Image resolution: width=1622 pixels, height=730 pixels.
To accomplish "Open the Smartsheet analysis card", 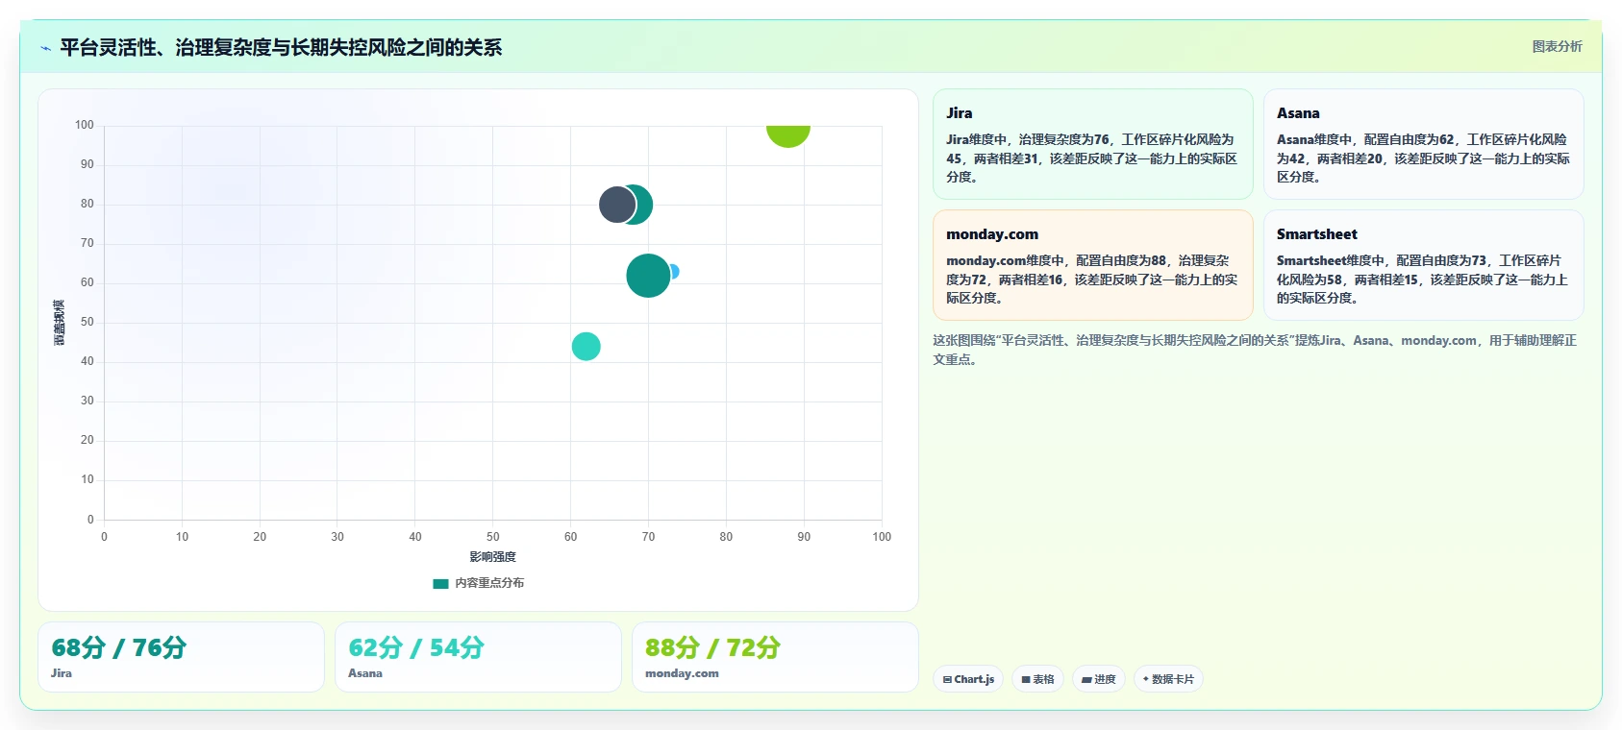I will pos(1423,265).
